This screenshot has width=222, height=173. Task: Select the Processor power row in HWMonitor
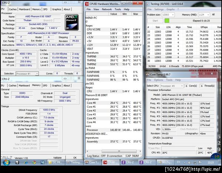[114, 130]
